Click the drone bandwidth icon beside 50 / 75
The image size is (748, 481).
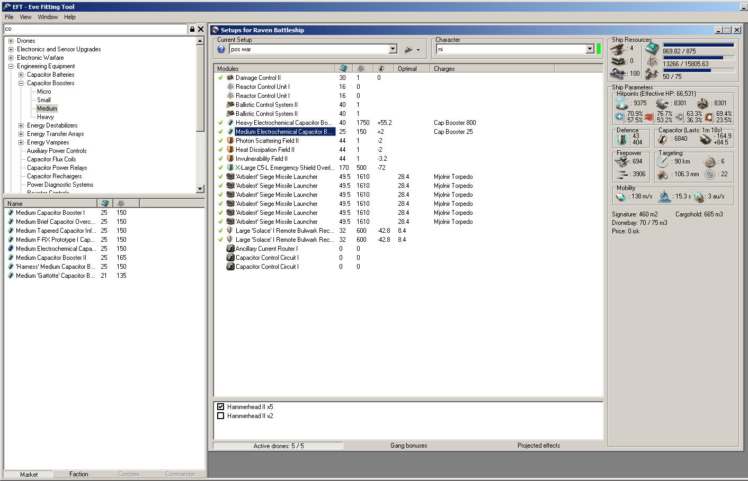pos(652,75)
